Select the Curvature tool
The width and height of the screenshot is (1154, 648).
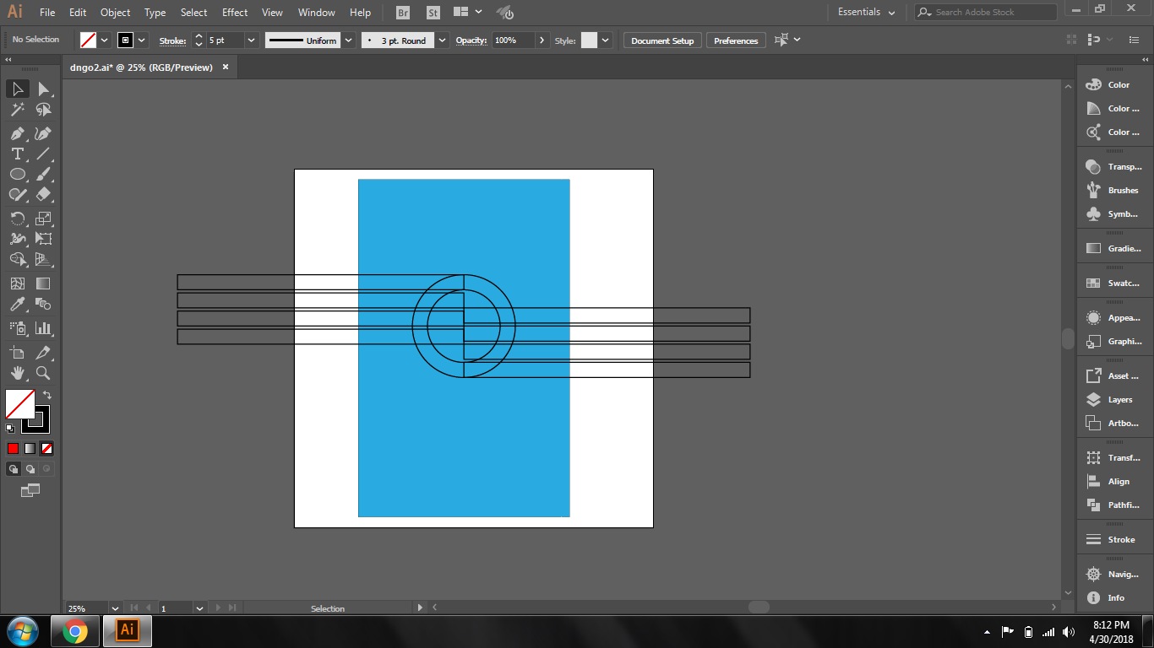click(43, 133)
